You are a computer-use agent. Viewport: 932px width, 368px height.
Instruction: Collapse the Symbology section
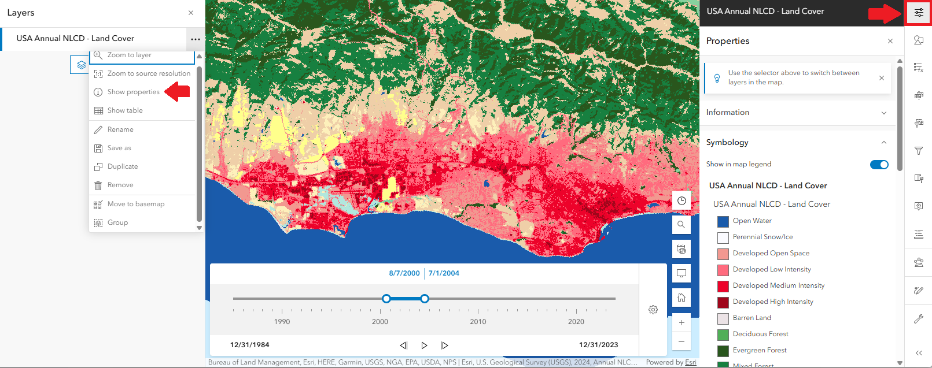[883, 143]
